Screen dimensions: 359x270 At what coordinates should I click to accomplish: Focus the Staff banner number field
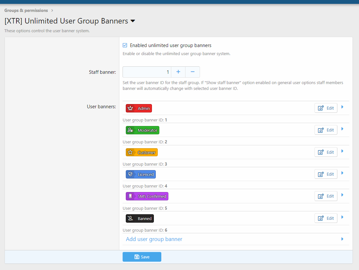tap(147, 72)
